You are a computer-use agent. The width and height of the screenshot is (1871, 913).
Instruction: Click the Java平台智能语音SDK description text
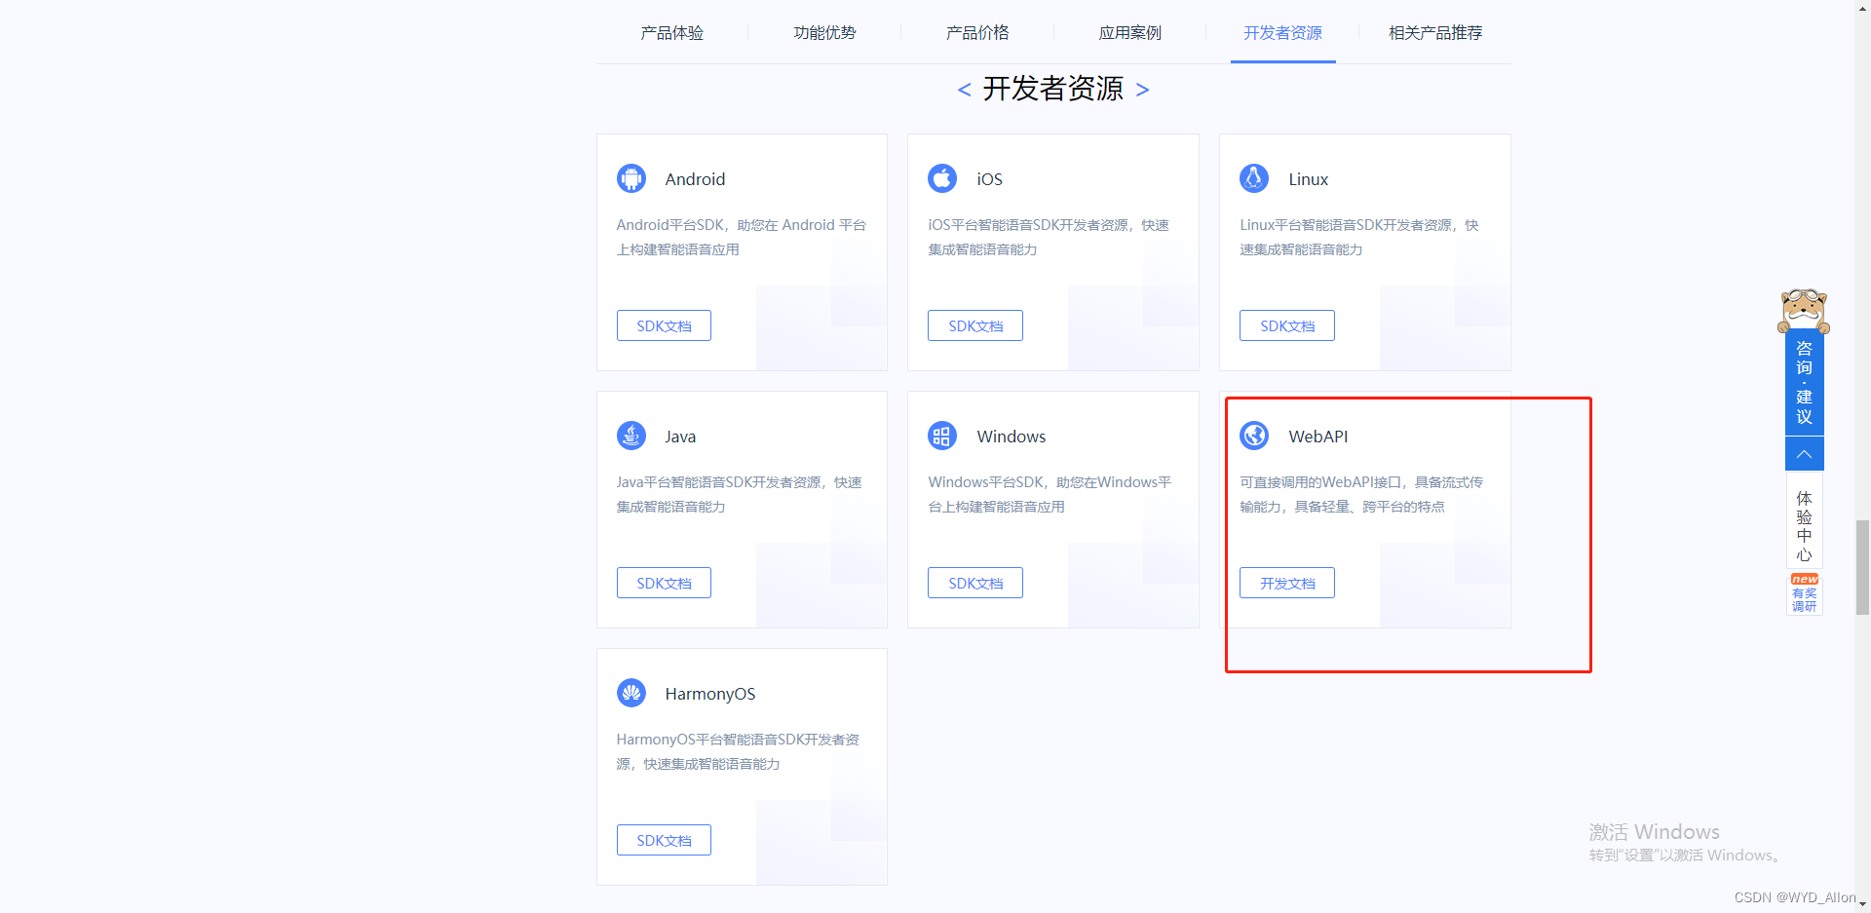739,494
